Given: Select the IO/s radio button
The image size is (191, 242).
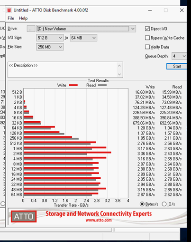Looking at the screenshot, I should (164, 204).
